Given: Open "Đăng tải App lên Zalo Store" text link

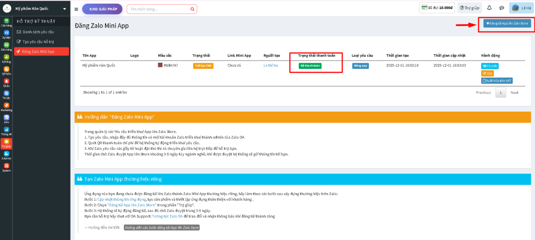Looking at the screenshot, I should click(132, 205).
